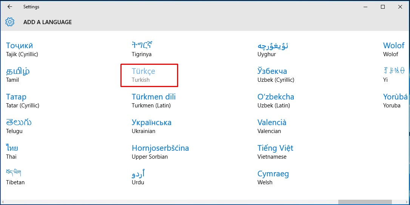
Task: Select Upper Sorbian language
Action: tap(160, 152)
